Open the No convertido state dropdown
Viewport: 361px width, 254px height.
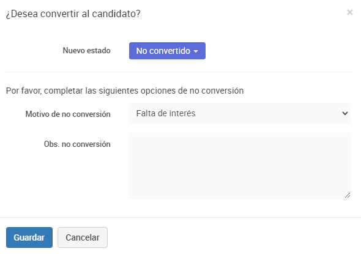pyautogui.click(x=167, y=51)
